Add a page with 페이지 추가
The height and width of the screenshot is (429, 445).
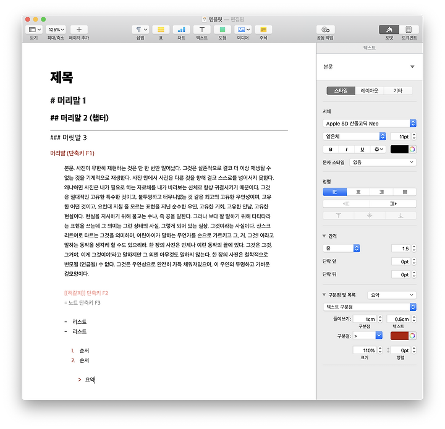[x=79, y=30]
